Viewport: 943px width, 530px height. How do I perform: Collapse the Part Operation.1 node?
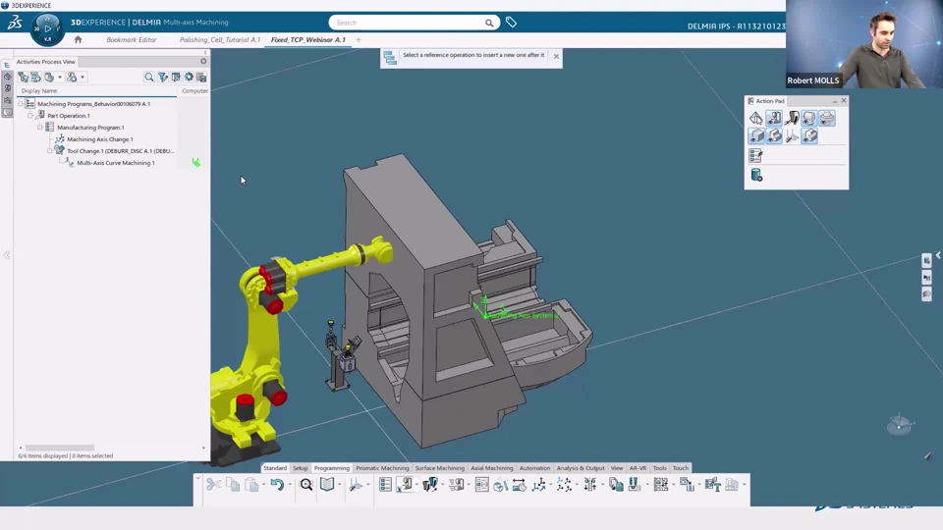tap(30, 116)
